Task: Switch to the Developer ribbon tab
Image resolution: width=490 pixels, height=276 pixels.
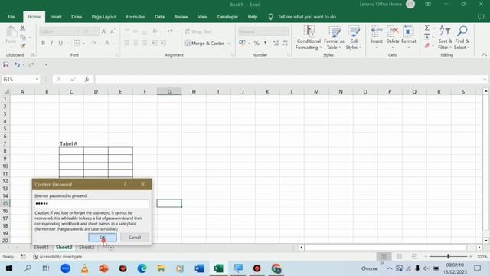Action: (x=227, y=17)
